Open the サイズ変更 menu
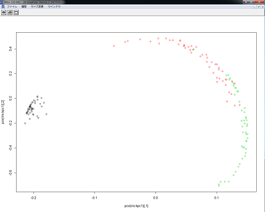The width and height of the screenshot is (265, 212). click(x=37, y=7)
